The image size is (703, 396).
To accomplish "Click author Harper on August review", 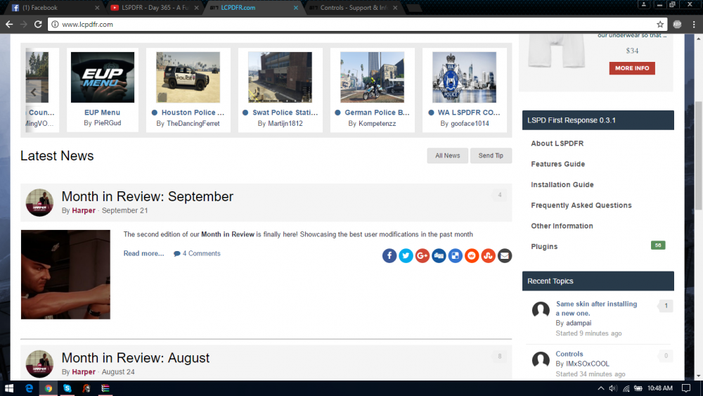I will [84, 372].
